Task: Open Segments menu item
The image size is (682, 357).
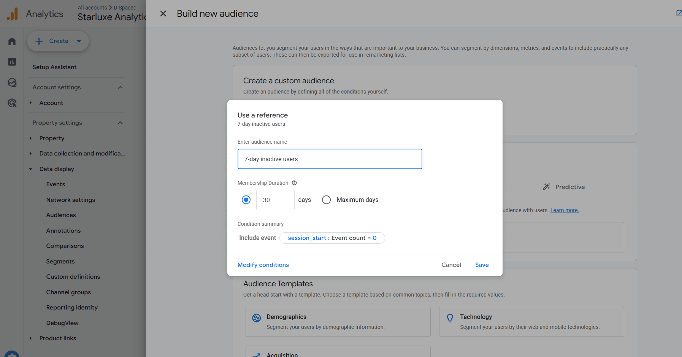Action: 60,262
